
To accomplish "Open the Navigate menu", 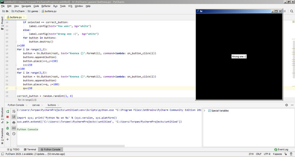I will (x=26, y=6).
